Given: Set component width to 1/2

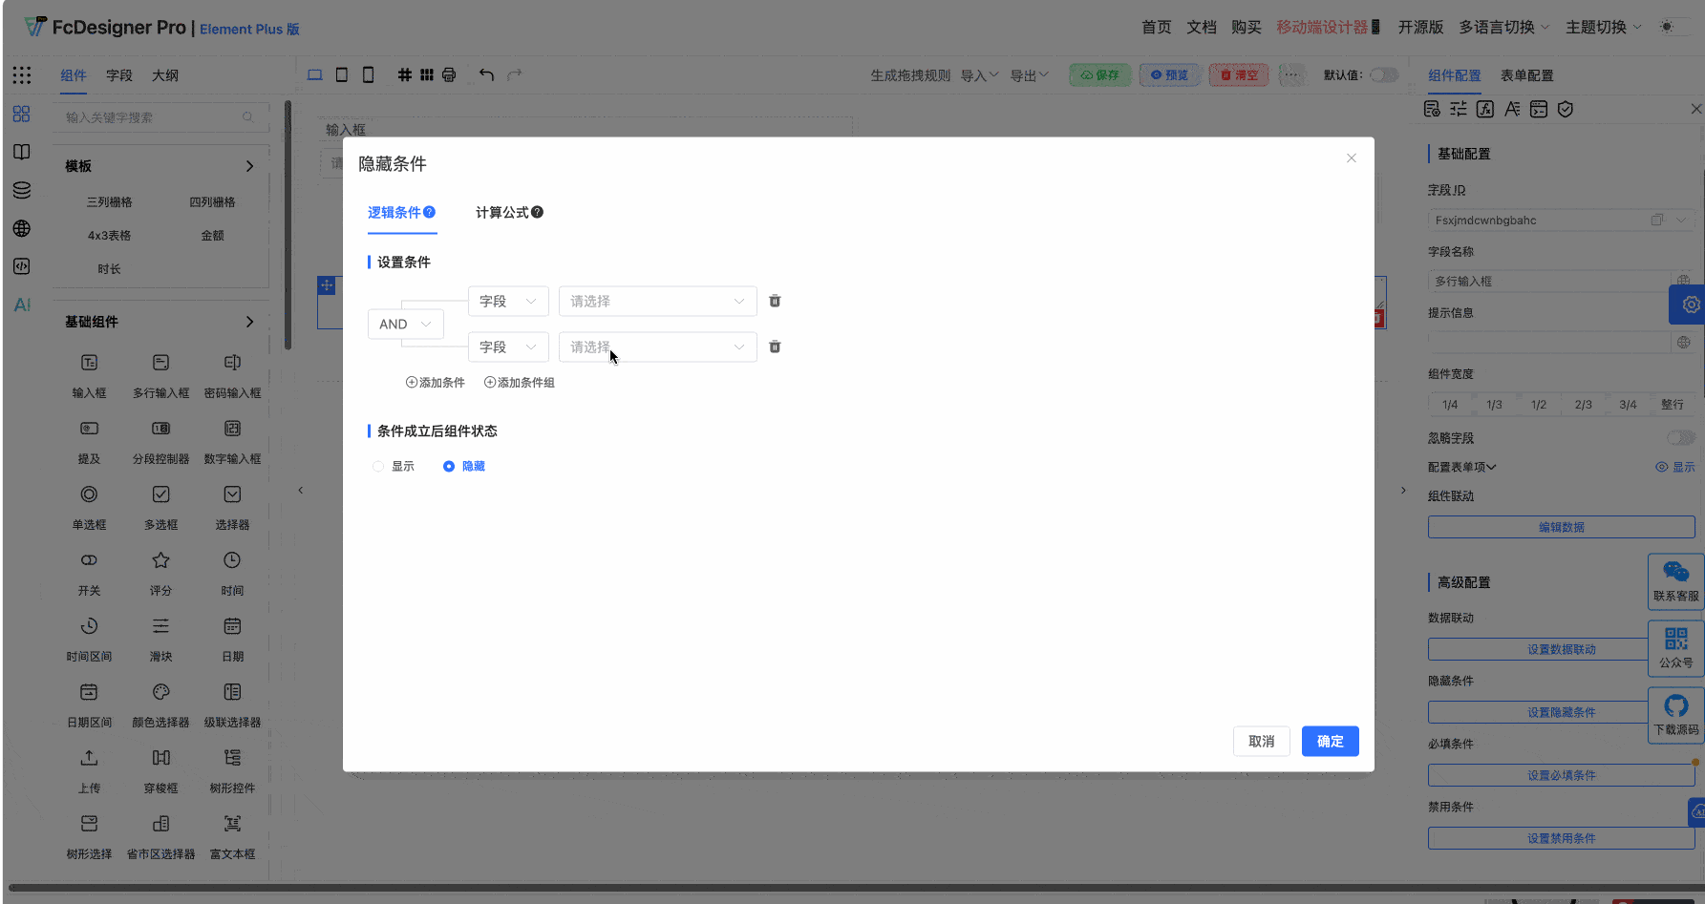Looking at the screenshot, I should point(1539,404).
